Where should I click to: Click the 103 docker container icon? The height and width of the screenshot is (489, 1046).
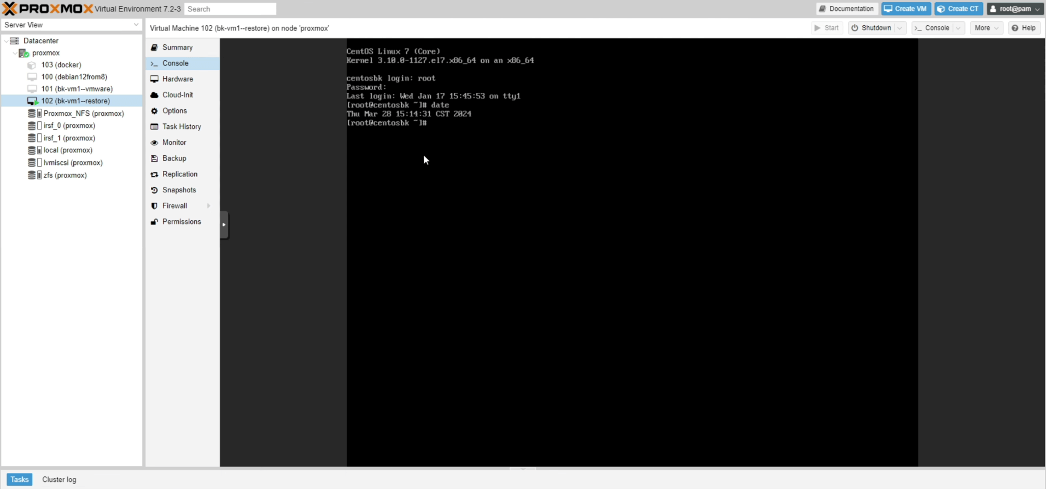[32, 65]
